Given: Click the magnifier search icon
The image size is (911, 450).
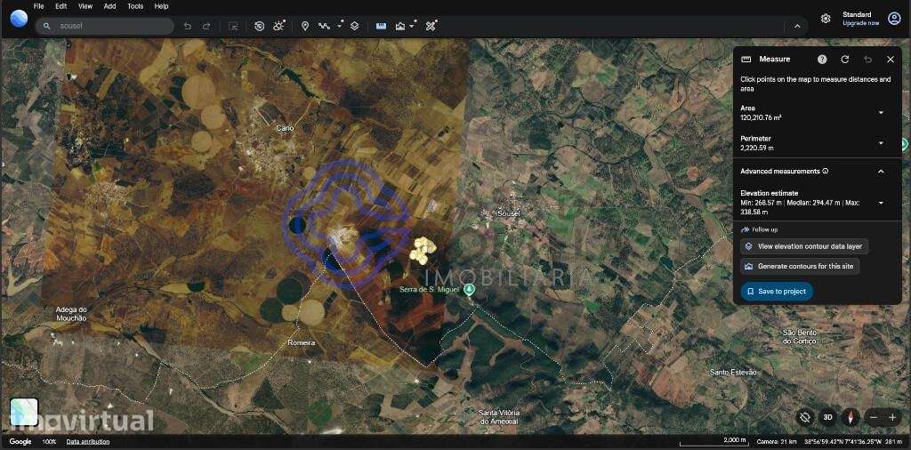Looking at the screenshot, I should tap(47, 26).
